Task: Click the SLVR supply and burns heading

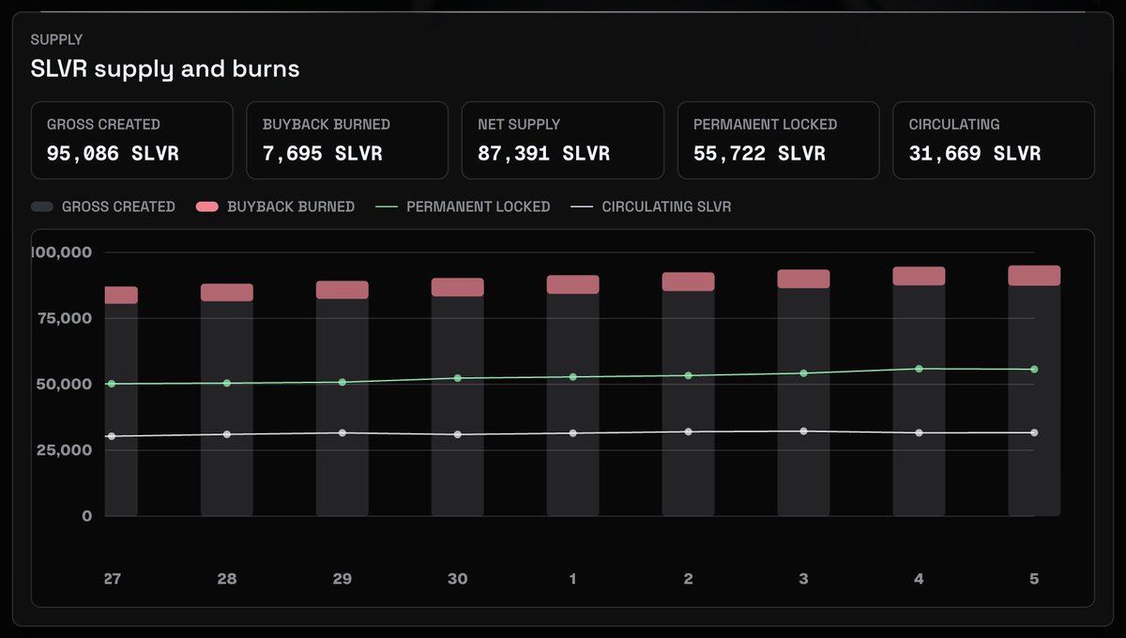Action: click(x=165, y=69)
